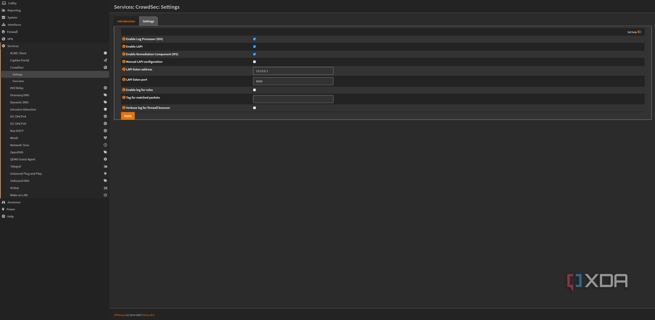Viewport: 655px width, 320px height.
Task: Show help for LAPI listen port
Action: coord(124,80)
